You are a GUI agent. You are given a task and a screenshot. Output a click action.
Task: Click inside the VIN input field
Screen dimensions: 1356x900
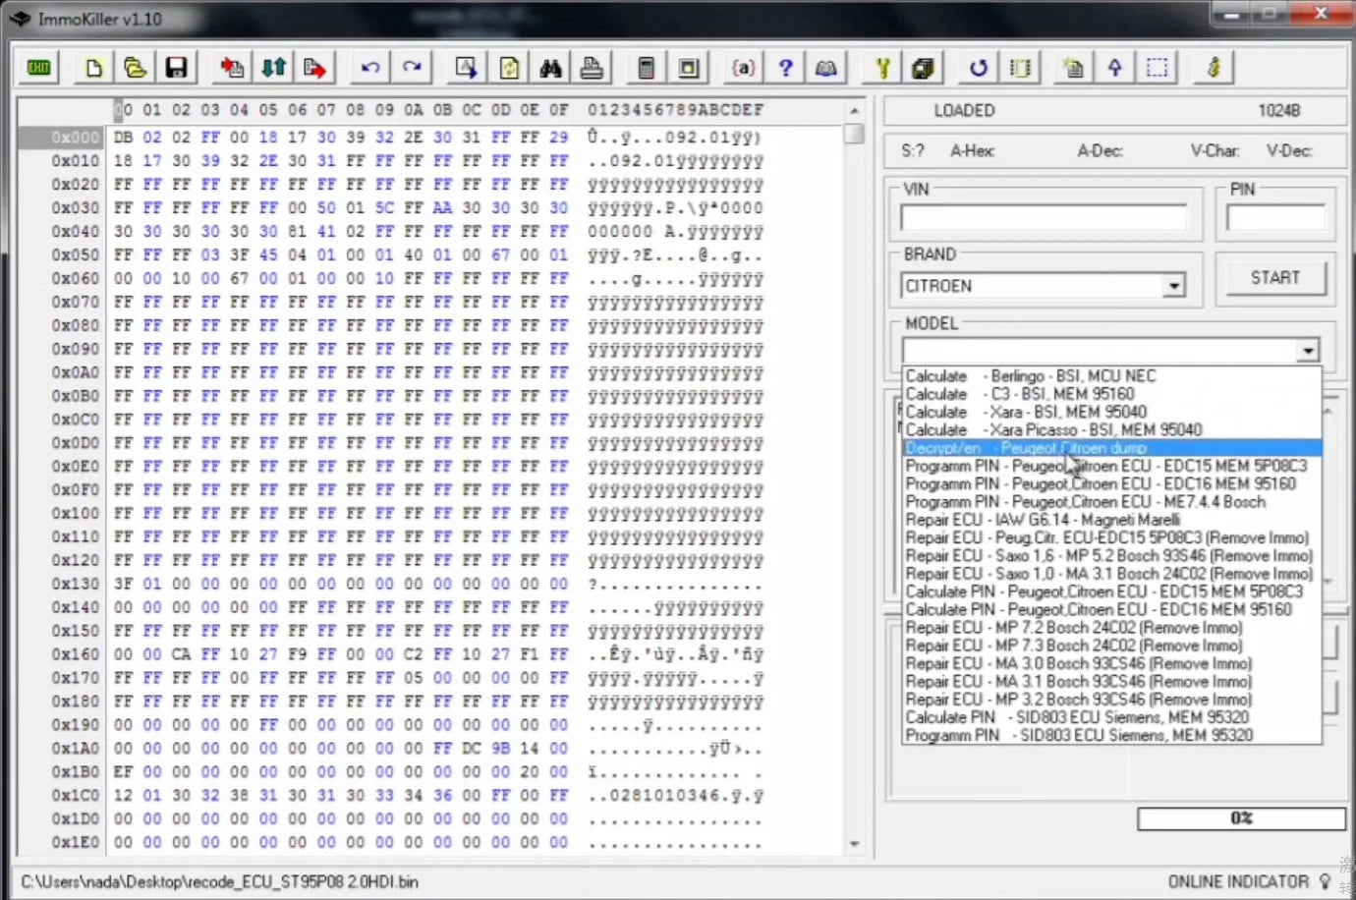pos(1045,217)
